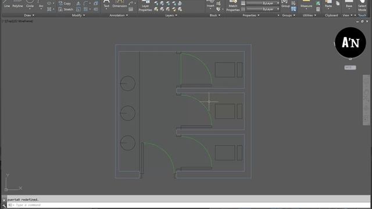Open the lower ByLayer linetype dropdown

pyautogui.click(x=263, y=9)
